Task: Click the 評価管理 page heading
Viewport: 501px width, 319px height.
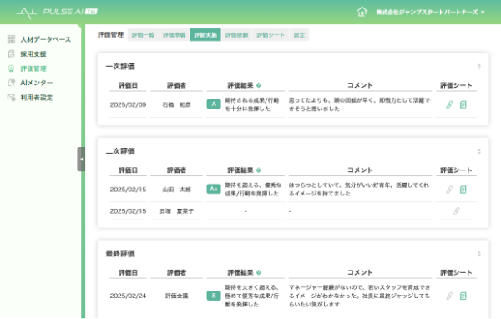Action: tap(110, 34)
